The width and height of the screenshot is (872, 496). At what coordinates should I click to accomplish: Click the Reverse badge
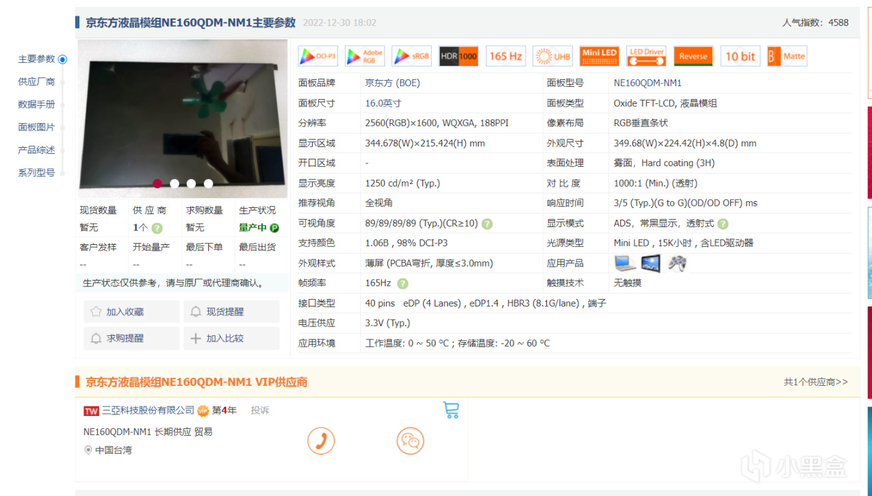[693, 56]
